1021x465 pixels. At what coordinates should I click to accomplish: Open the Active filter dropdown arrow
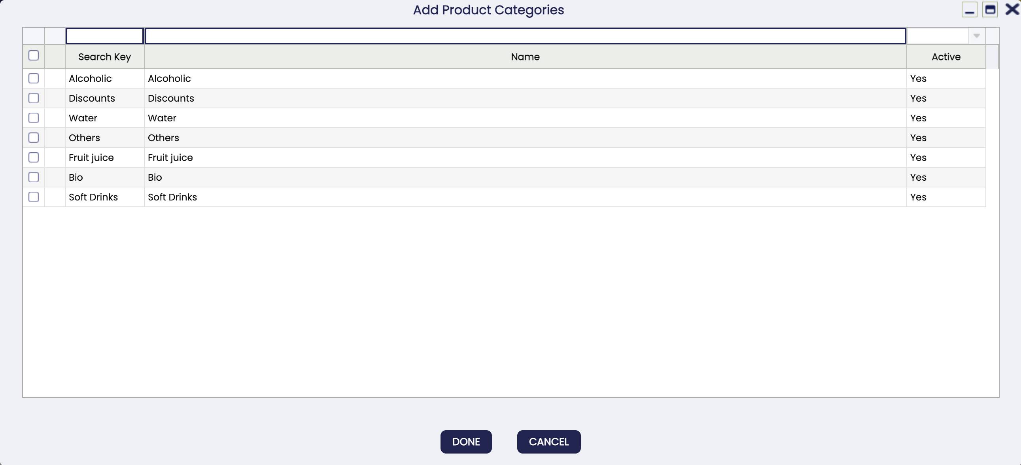pyautogui.click(x=977, y=36)
